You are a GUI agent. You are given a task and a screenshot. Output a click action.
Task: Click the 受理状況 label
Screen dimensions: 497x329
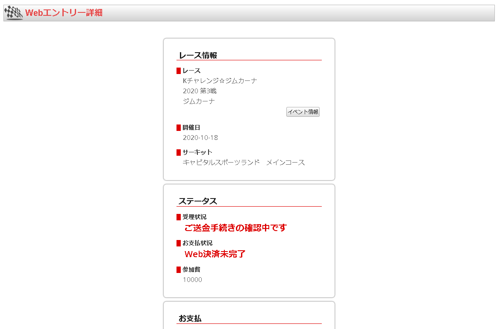tap(194, 217)
